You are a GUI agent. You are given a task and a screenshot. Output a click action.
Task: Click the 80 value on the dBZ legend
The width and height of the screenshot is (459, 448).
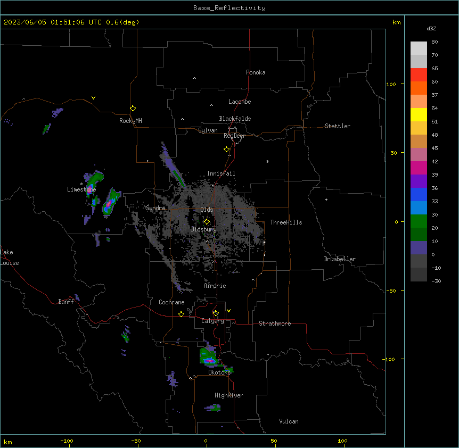pos(435,42)
